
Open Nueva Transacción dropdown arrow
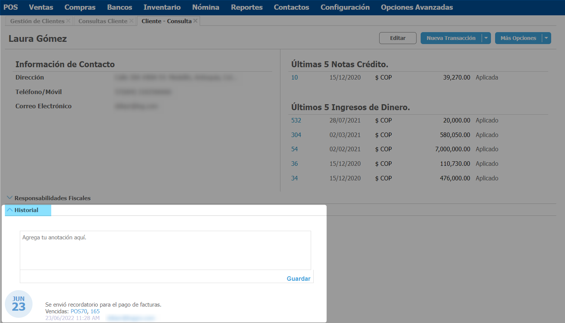coord(486,38)
